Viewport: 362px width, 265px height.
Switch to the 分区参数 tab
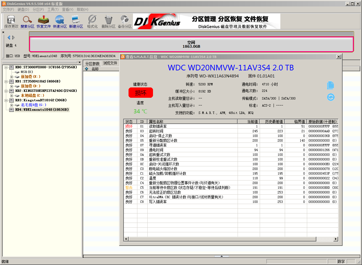pyautogui.click(x=92, y=63)
